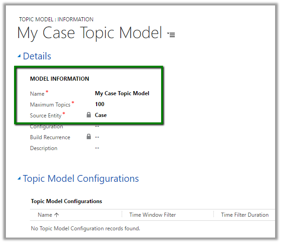This screenshot has width=281, height=243.
Task: Click the No Topic Model Configuration records message
Action: click(85, 228)
